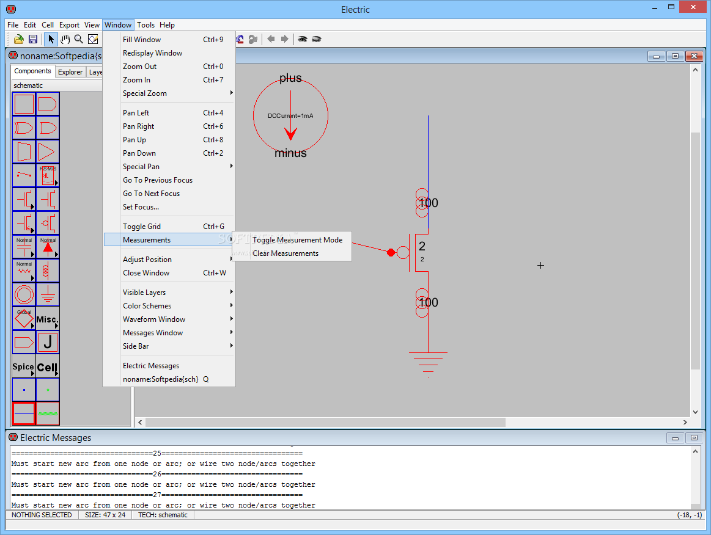Click the undo toolbar icon
This screenshot has height=535, width=711.
[x=240, y=40]
